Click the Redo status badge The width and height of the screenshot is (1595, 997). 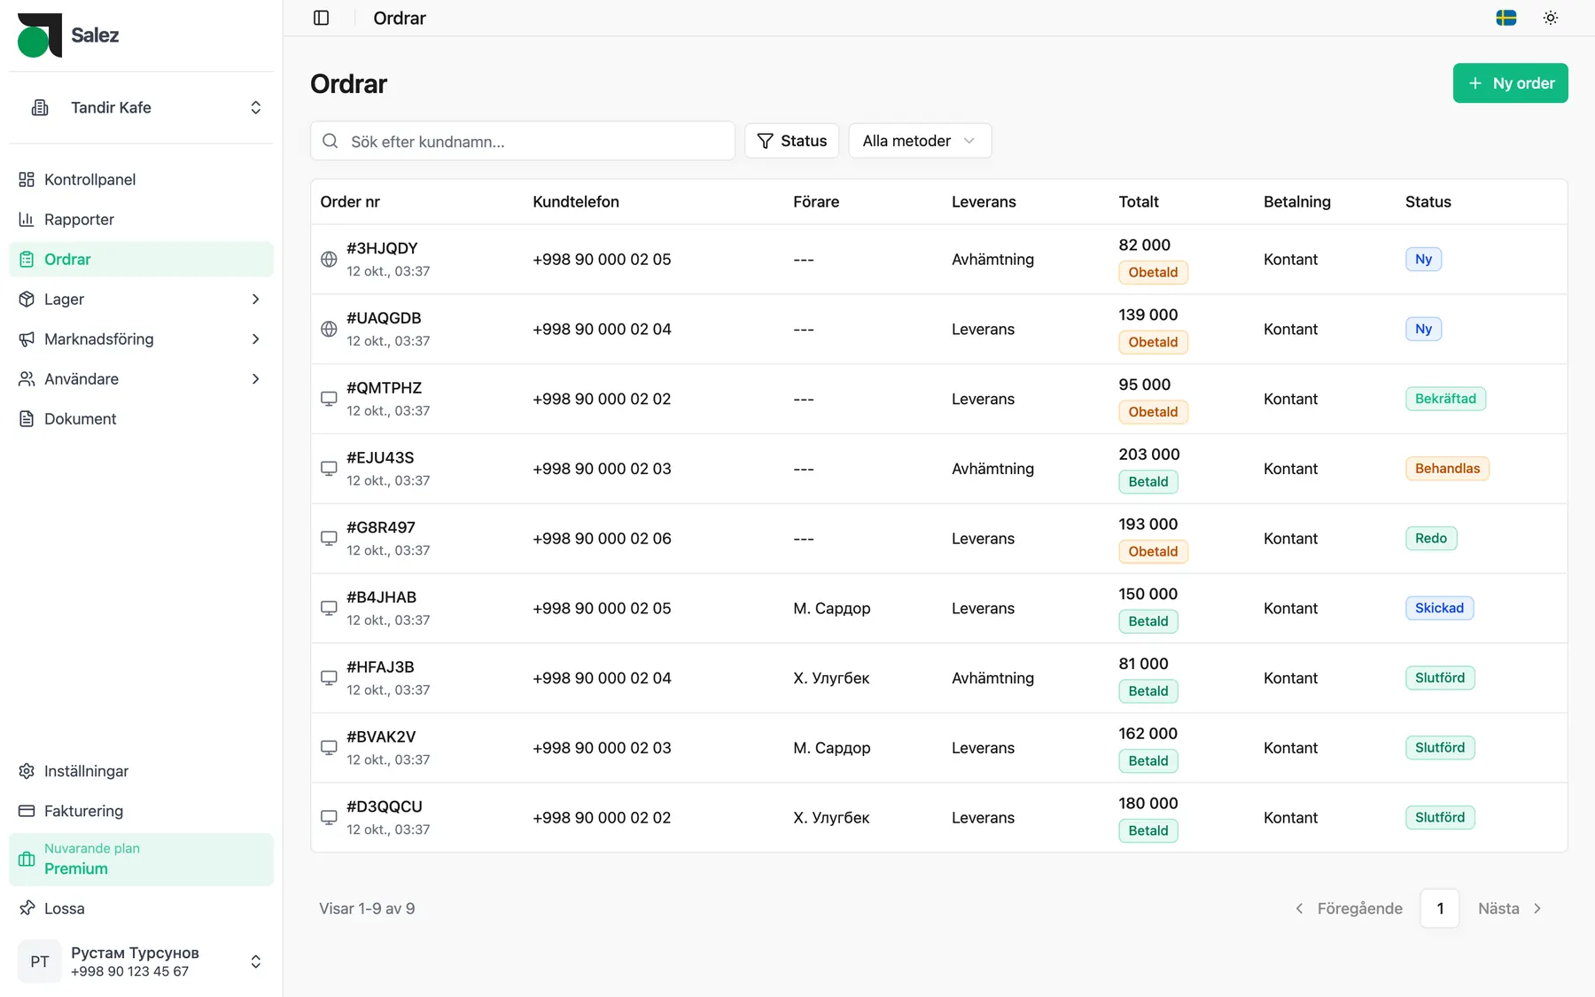pyautogui.click(x=1431, y=539)
